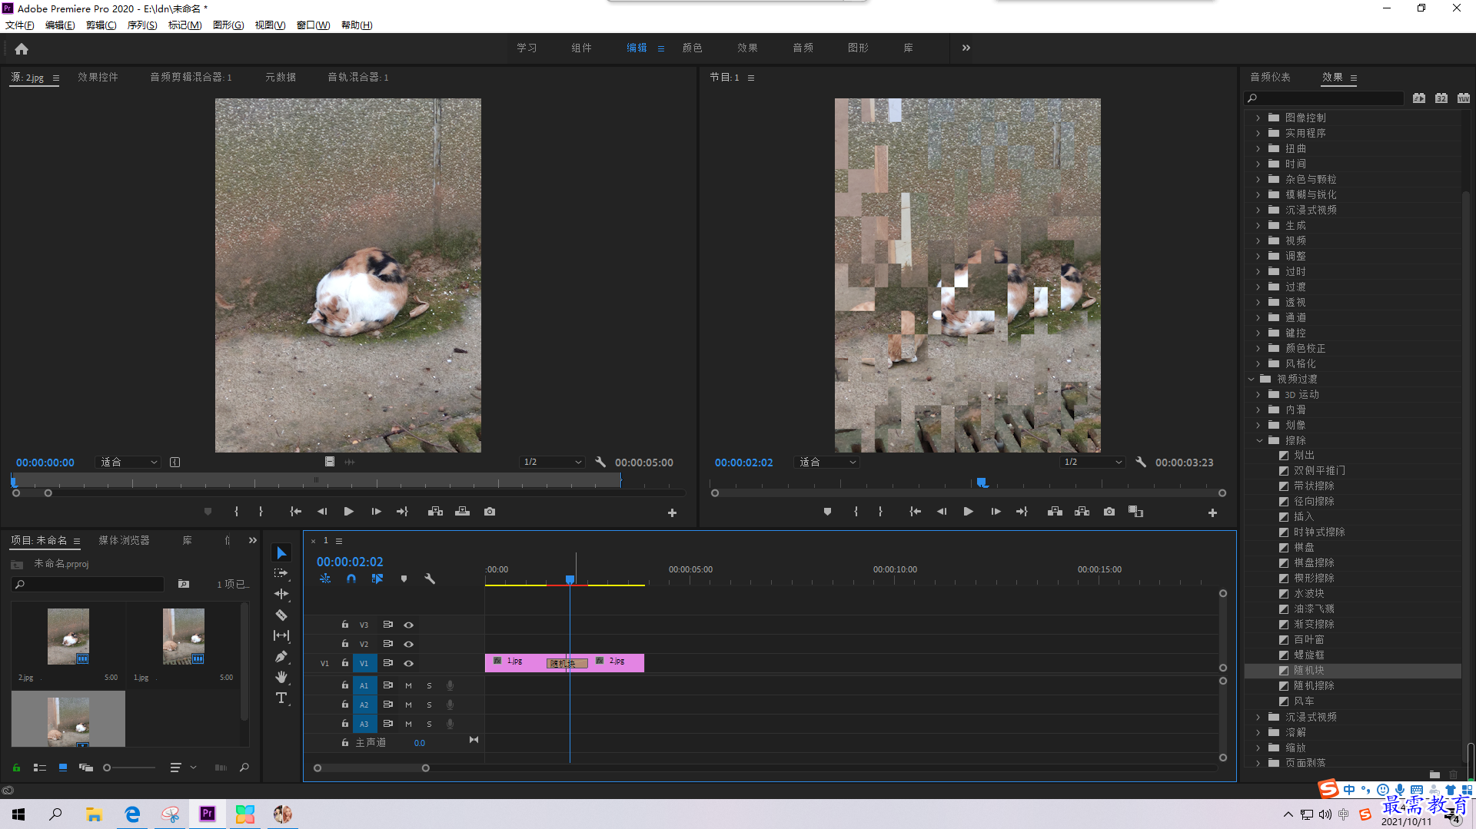
Task: Open Source monitor zoom level dropdown
Action: 128,463
